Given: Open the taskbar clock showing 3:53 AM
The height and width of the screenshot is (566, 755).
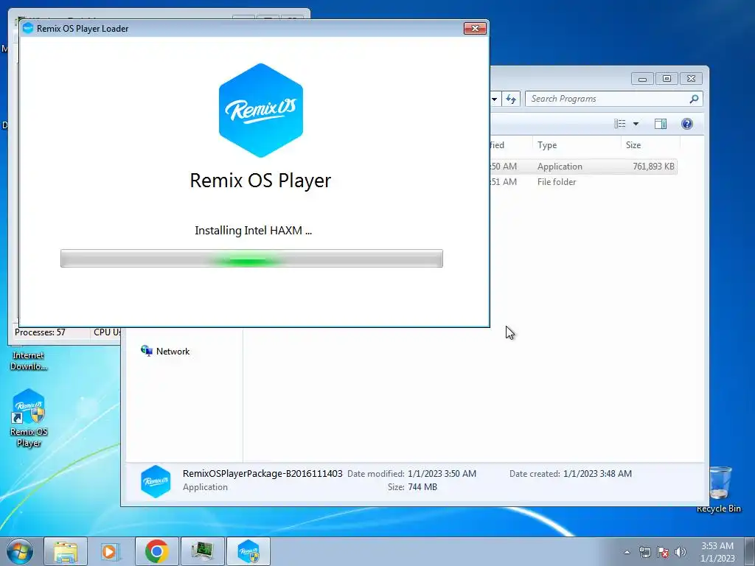Looking at the screenshot, I should [717, 552].
